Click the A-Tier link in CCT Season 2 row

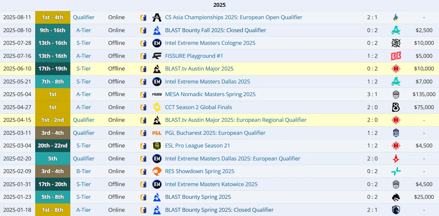point(84,107)
